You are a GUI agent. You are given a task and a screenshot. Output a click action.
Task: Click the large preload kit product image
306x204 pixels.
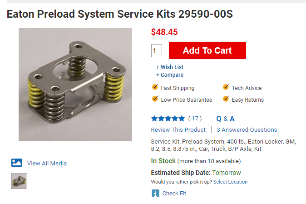(x=75, y=85)
